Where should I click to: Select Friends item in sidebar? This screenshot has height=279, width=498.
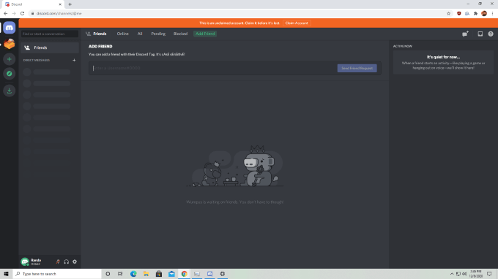pos(50,47)
